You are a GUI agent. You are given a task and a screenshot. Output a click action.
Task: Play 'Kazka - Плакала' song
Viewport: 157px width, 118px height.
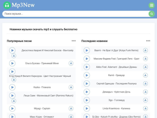tap(12, 87)
